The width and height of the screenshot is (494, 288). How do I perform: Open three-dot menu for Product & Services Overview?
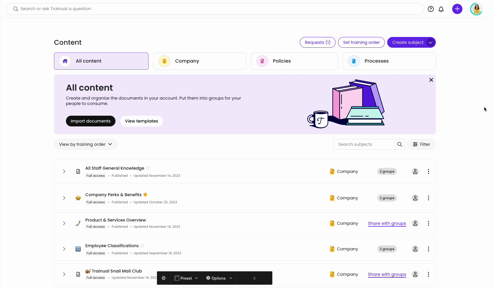pyautogui.click(x=428, y=223)
